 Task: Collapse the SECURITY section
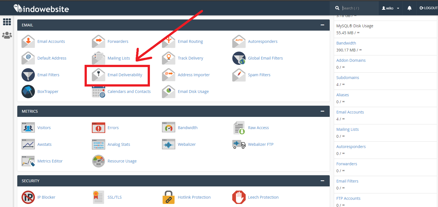tap(322, 181)
